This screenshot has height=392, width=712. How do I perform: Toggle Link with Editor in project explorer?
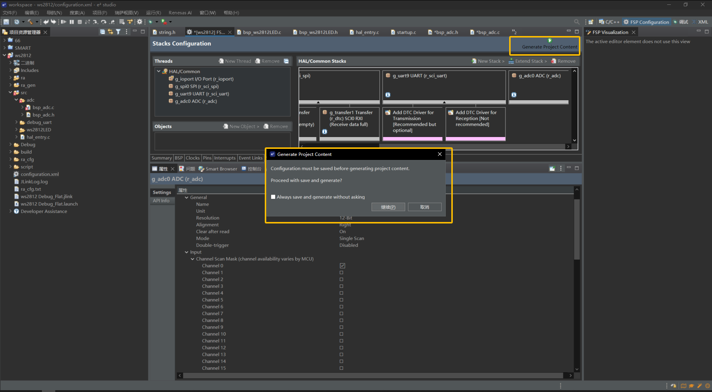click(x=110, y=32)
